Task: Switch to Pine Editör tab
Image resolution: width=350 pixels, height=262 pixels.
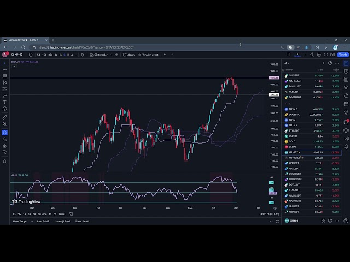Action: [44, 221]
